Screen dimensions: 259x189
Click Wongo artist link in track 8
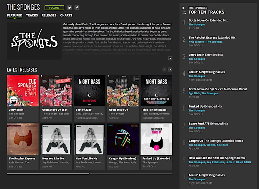tap(211, 145)
